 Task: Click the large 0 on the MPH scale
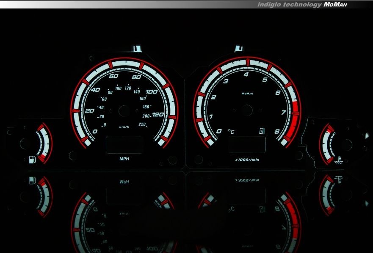[x=95, y=132]
